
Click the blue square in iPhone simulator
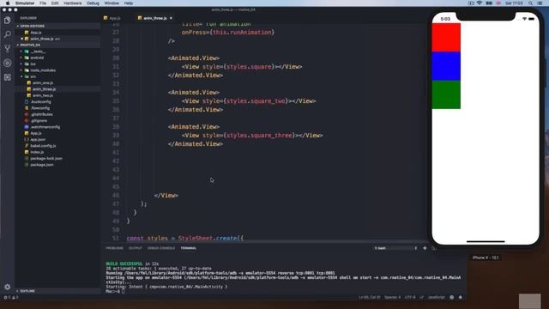[446, 66]
